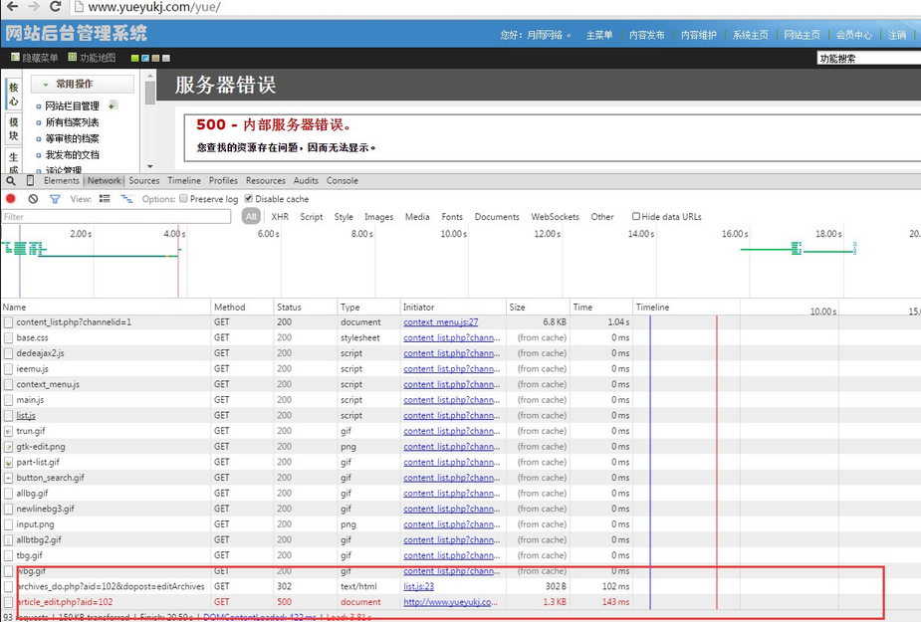Open DevTools search with the magnifier icon
This screenshot has width=921, height=622.
pyautogui.click(x=11, y=181)
